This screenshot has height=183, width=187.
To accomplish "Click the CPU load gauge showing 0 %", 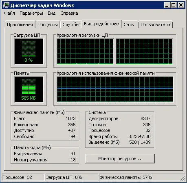I will tap(29, 51).
